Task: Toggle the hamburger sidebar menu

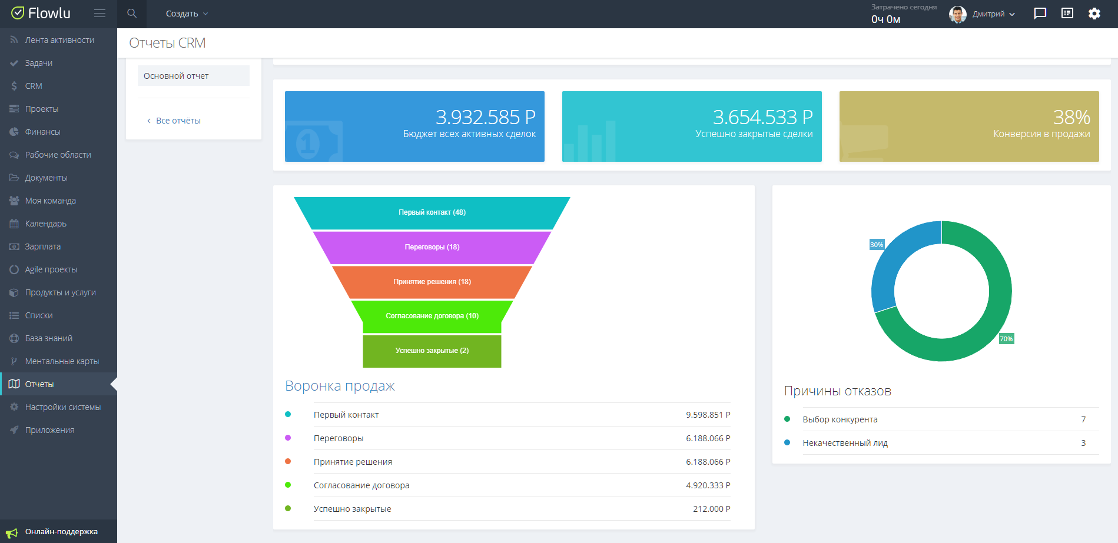Action: (100, 13)
